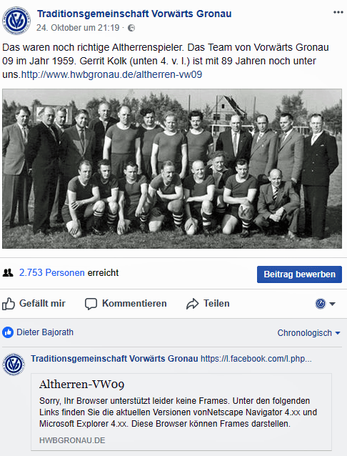Screen dimensions: 347x456
Task: Click the people-reached icon beside 2.753
Action: 8,273
